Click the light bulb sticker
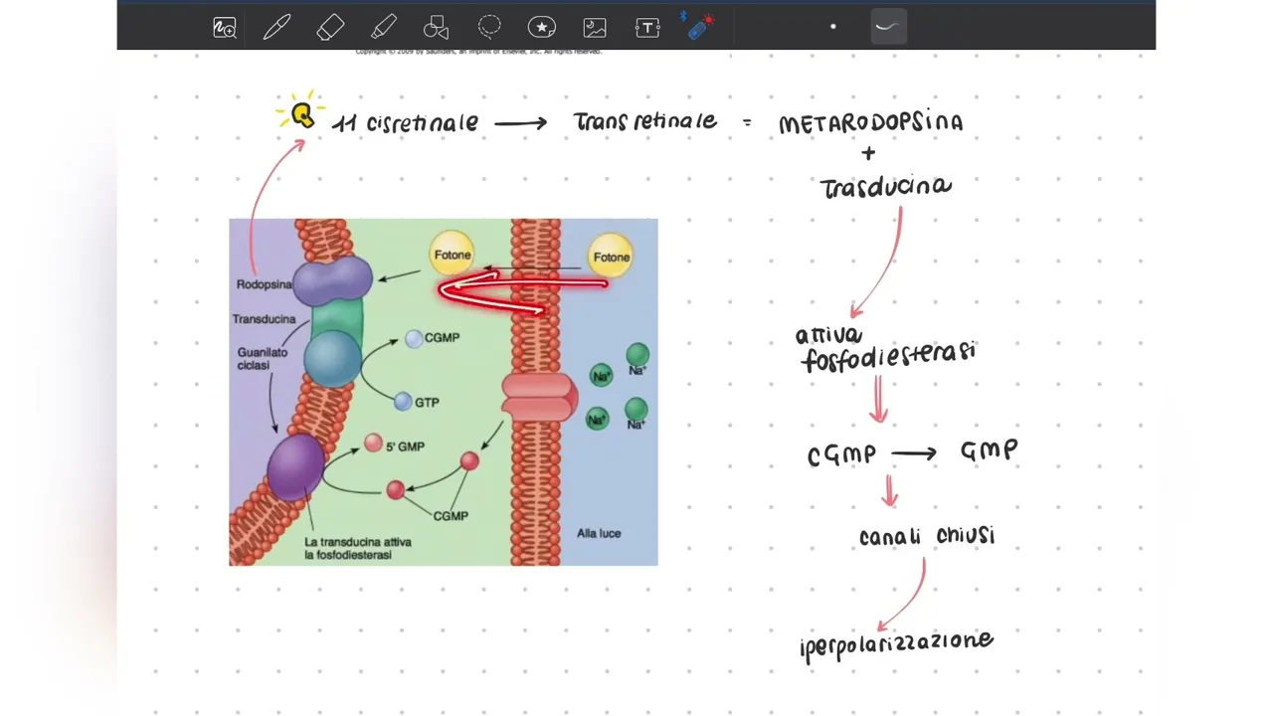Viewport: 1273px width, 716px height. click(301, 114)
